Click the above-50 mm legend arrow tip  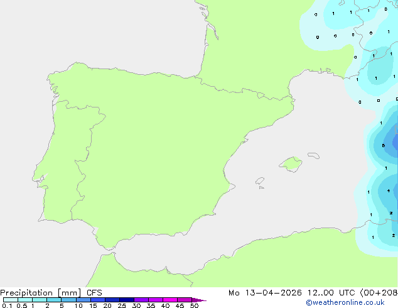[199, 300]
